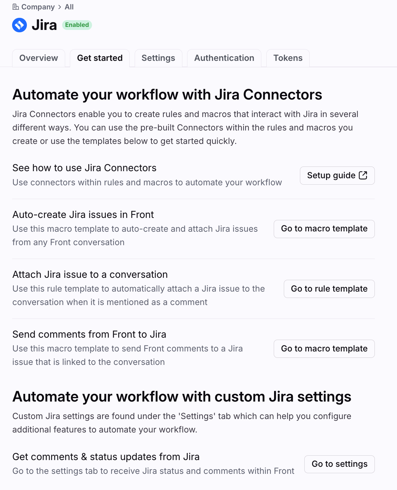397x490 pixels.
Task: Open the Tokens tab
Action: tap(288, 58)
